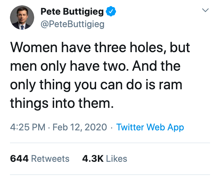Click the word Retweets label
The image size is (220, 180).
pyautogui.click(x=50, y=158)
